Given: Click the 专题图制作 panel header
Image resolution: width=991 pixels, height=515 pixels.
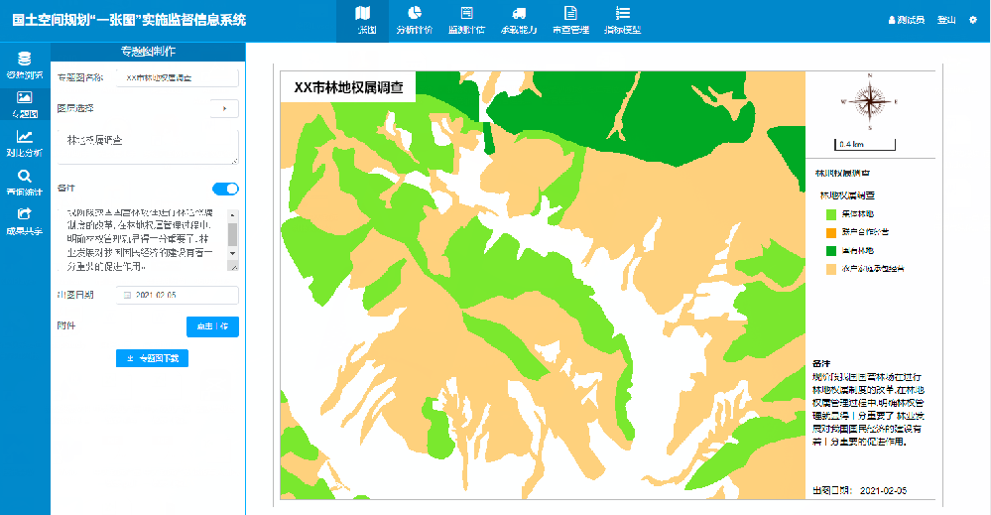Looking at the screenshot, I should [148, 52].
